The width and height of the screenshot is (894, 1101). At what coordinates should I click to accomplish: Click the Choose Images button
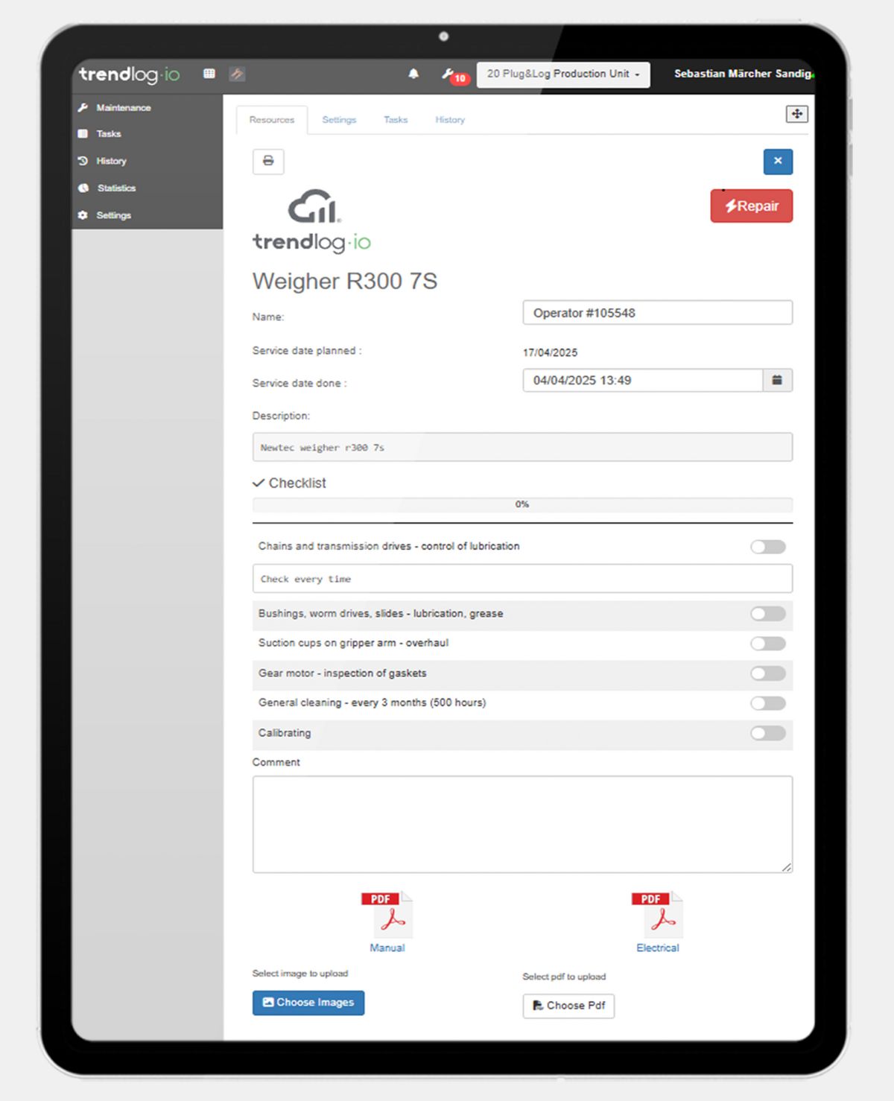[x=308, y=1003]
